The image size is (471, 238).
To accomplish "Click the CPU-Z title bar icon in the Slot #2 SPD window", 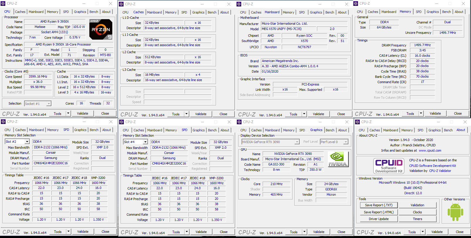I will 3,121.
